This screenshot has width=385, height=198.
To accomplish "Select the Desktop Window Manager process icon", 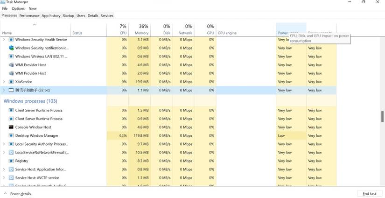I will pos(11,135).
